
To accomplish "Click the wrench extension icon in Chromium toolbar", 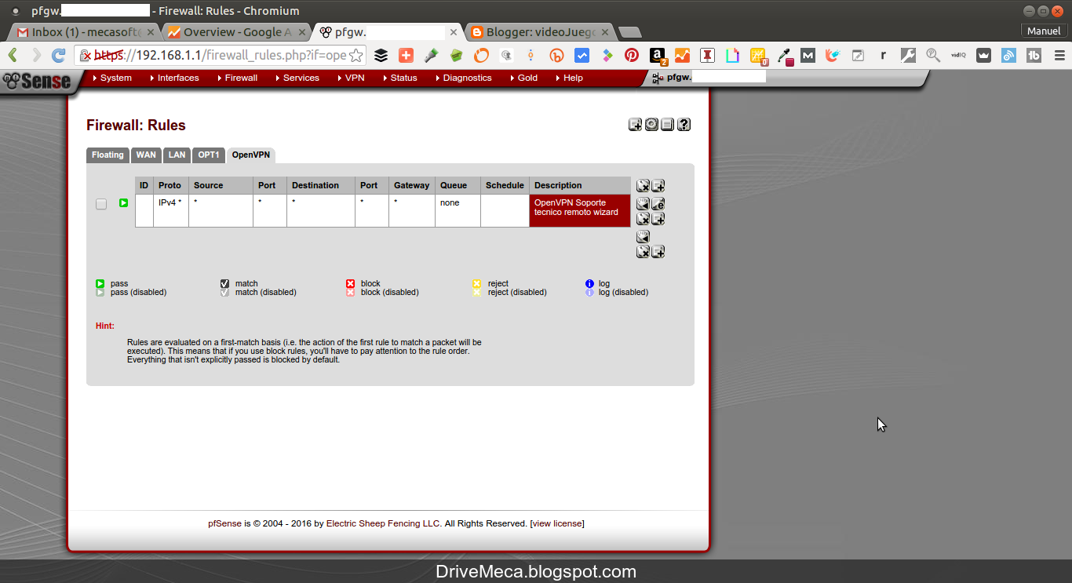I will point(908,55).
